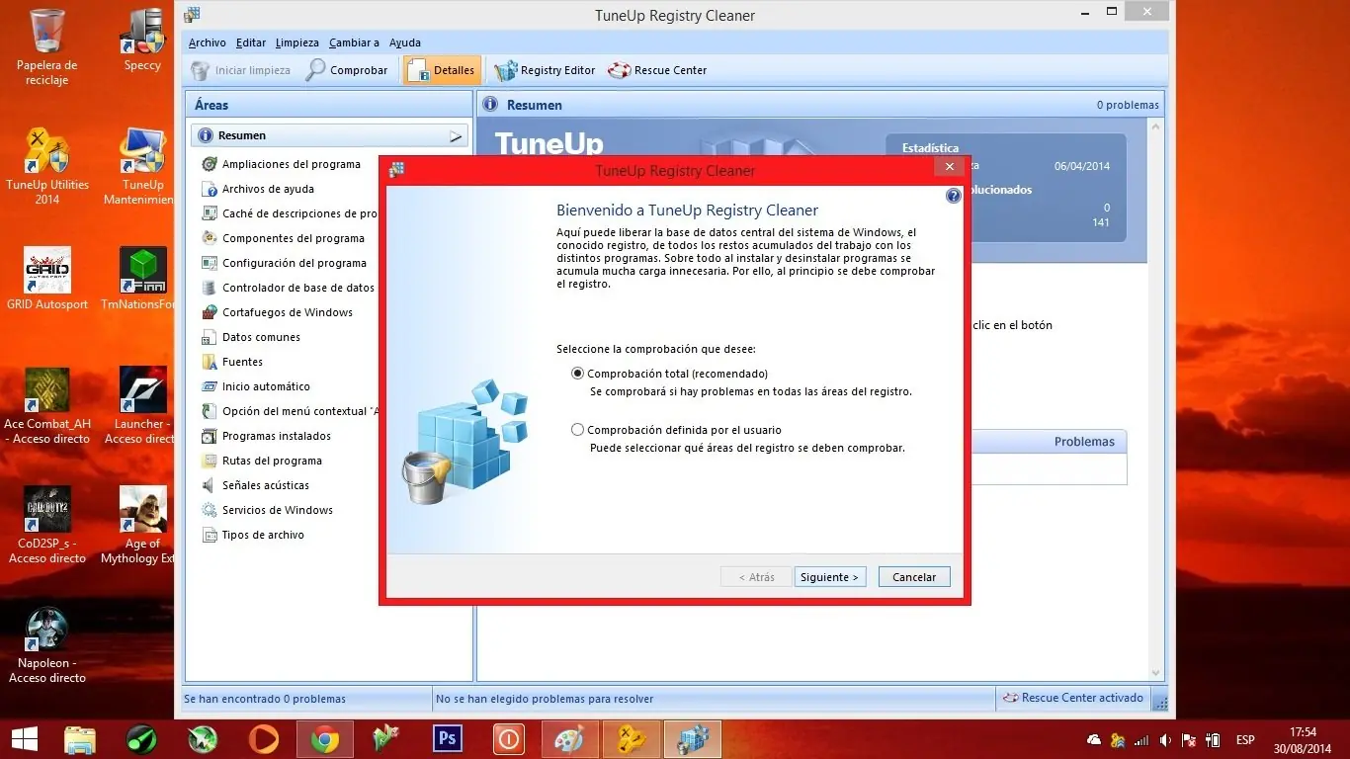The image size is (1350, 759).
Task: Click the Rutas del programa icon
Action: [x=209, y=461]
